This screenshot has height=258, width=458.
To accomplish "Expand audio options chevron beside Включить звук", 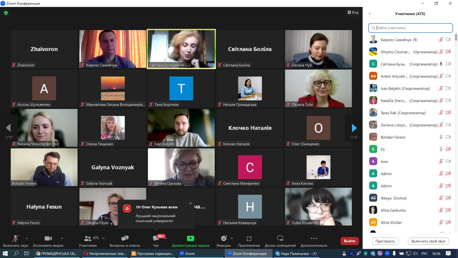I will pos(26,238).
